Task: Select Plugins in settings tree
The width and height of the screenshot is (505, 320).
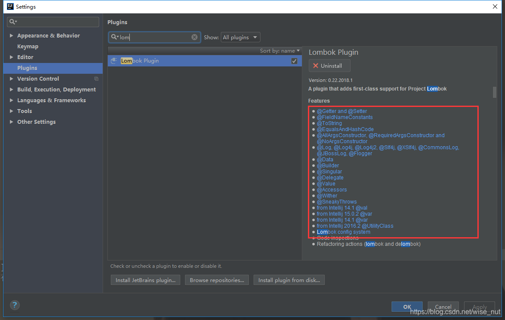Action: tap(53, 68)
